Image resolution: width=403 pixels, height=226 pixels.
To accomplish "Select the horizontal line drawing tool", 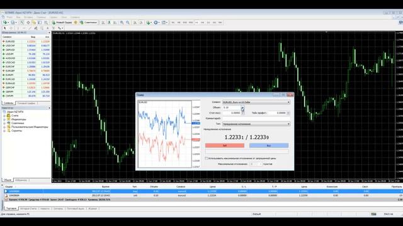I will pyautogui.click(x=24, y=28).
